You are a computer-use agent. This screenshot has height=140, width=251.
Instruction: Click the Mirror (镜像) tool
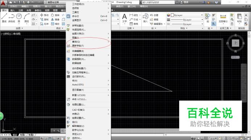(55, 19)
